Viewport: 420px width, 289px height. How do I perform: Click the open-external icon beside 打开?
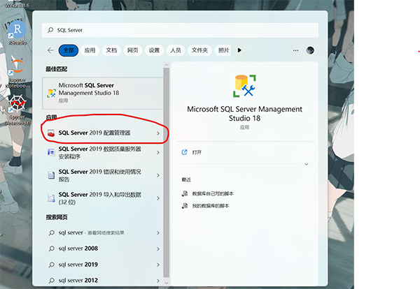184,152
